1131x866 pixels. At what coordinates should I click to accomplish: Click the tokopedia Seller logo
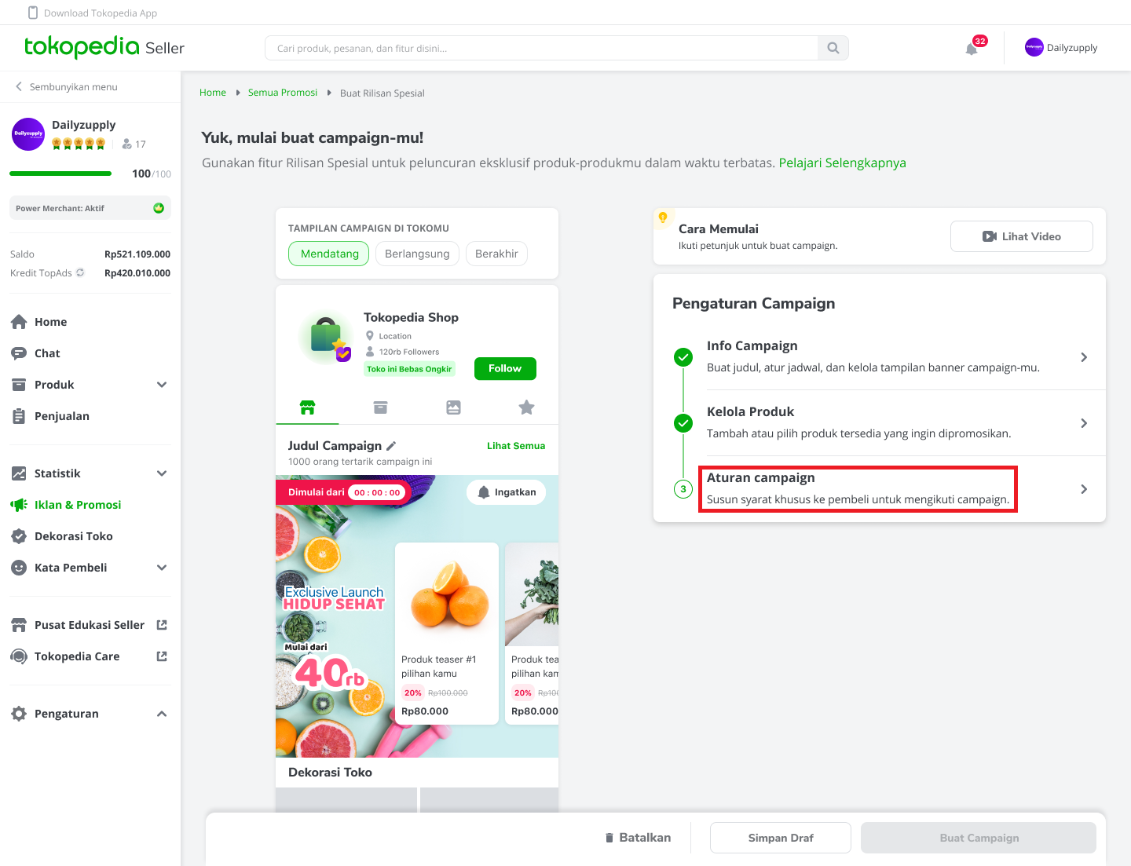104,47
